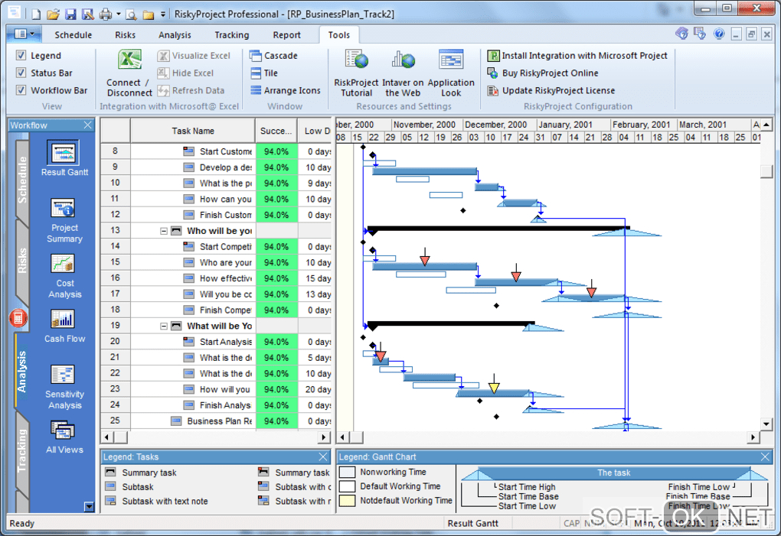Click Buy RiskyProject Online
781x536 pixels.
(x=550, y=73)
